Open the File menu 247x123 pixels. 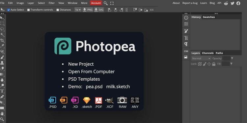tap(2, 3)
